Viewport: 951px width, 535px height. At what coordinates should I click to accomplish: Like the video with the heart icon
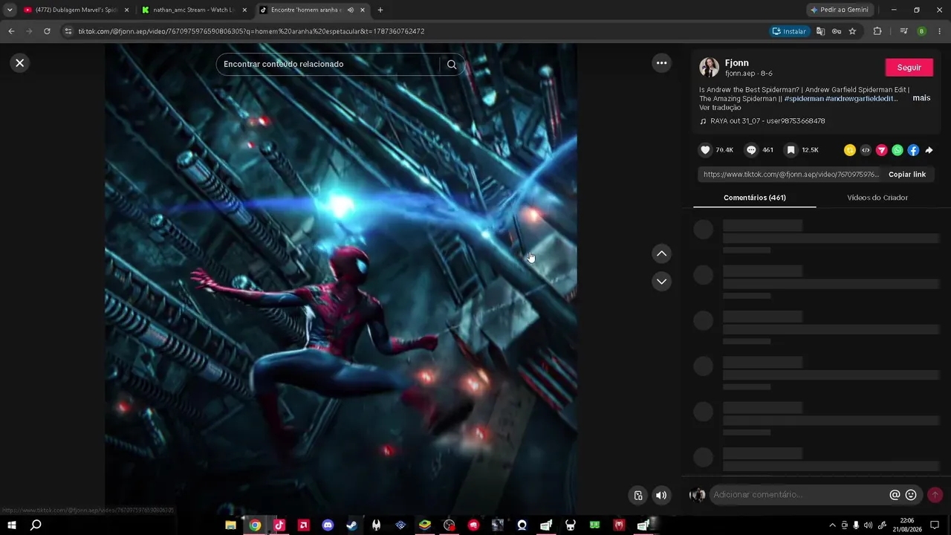(705, 150)
